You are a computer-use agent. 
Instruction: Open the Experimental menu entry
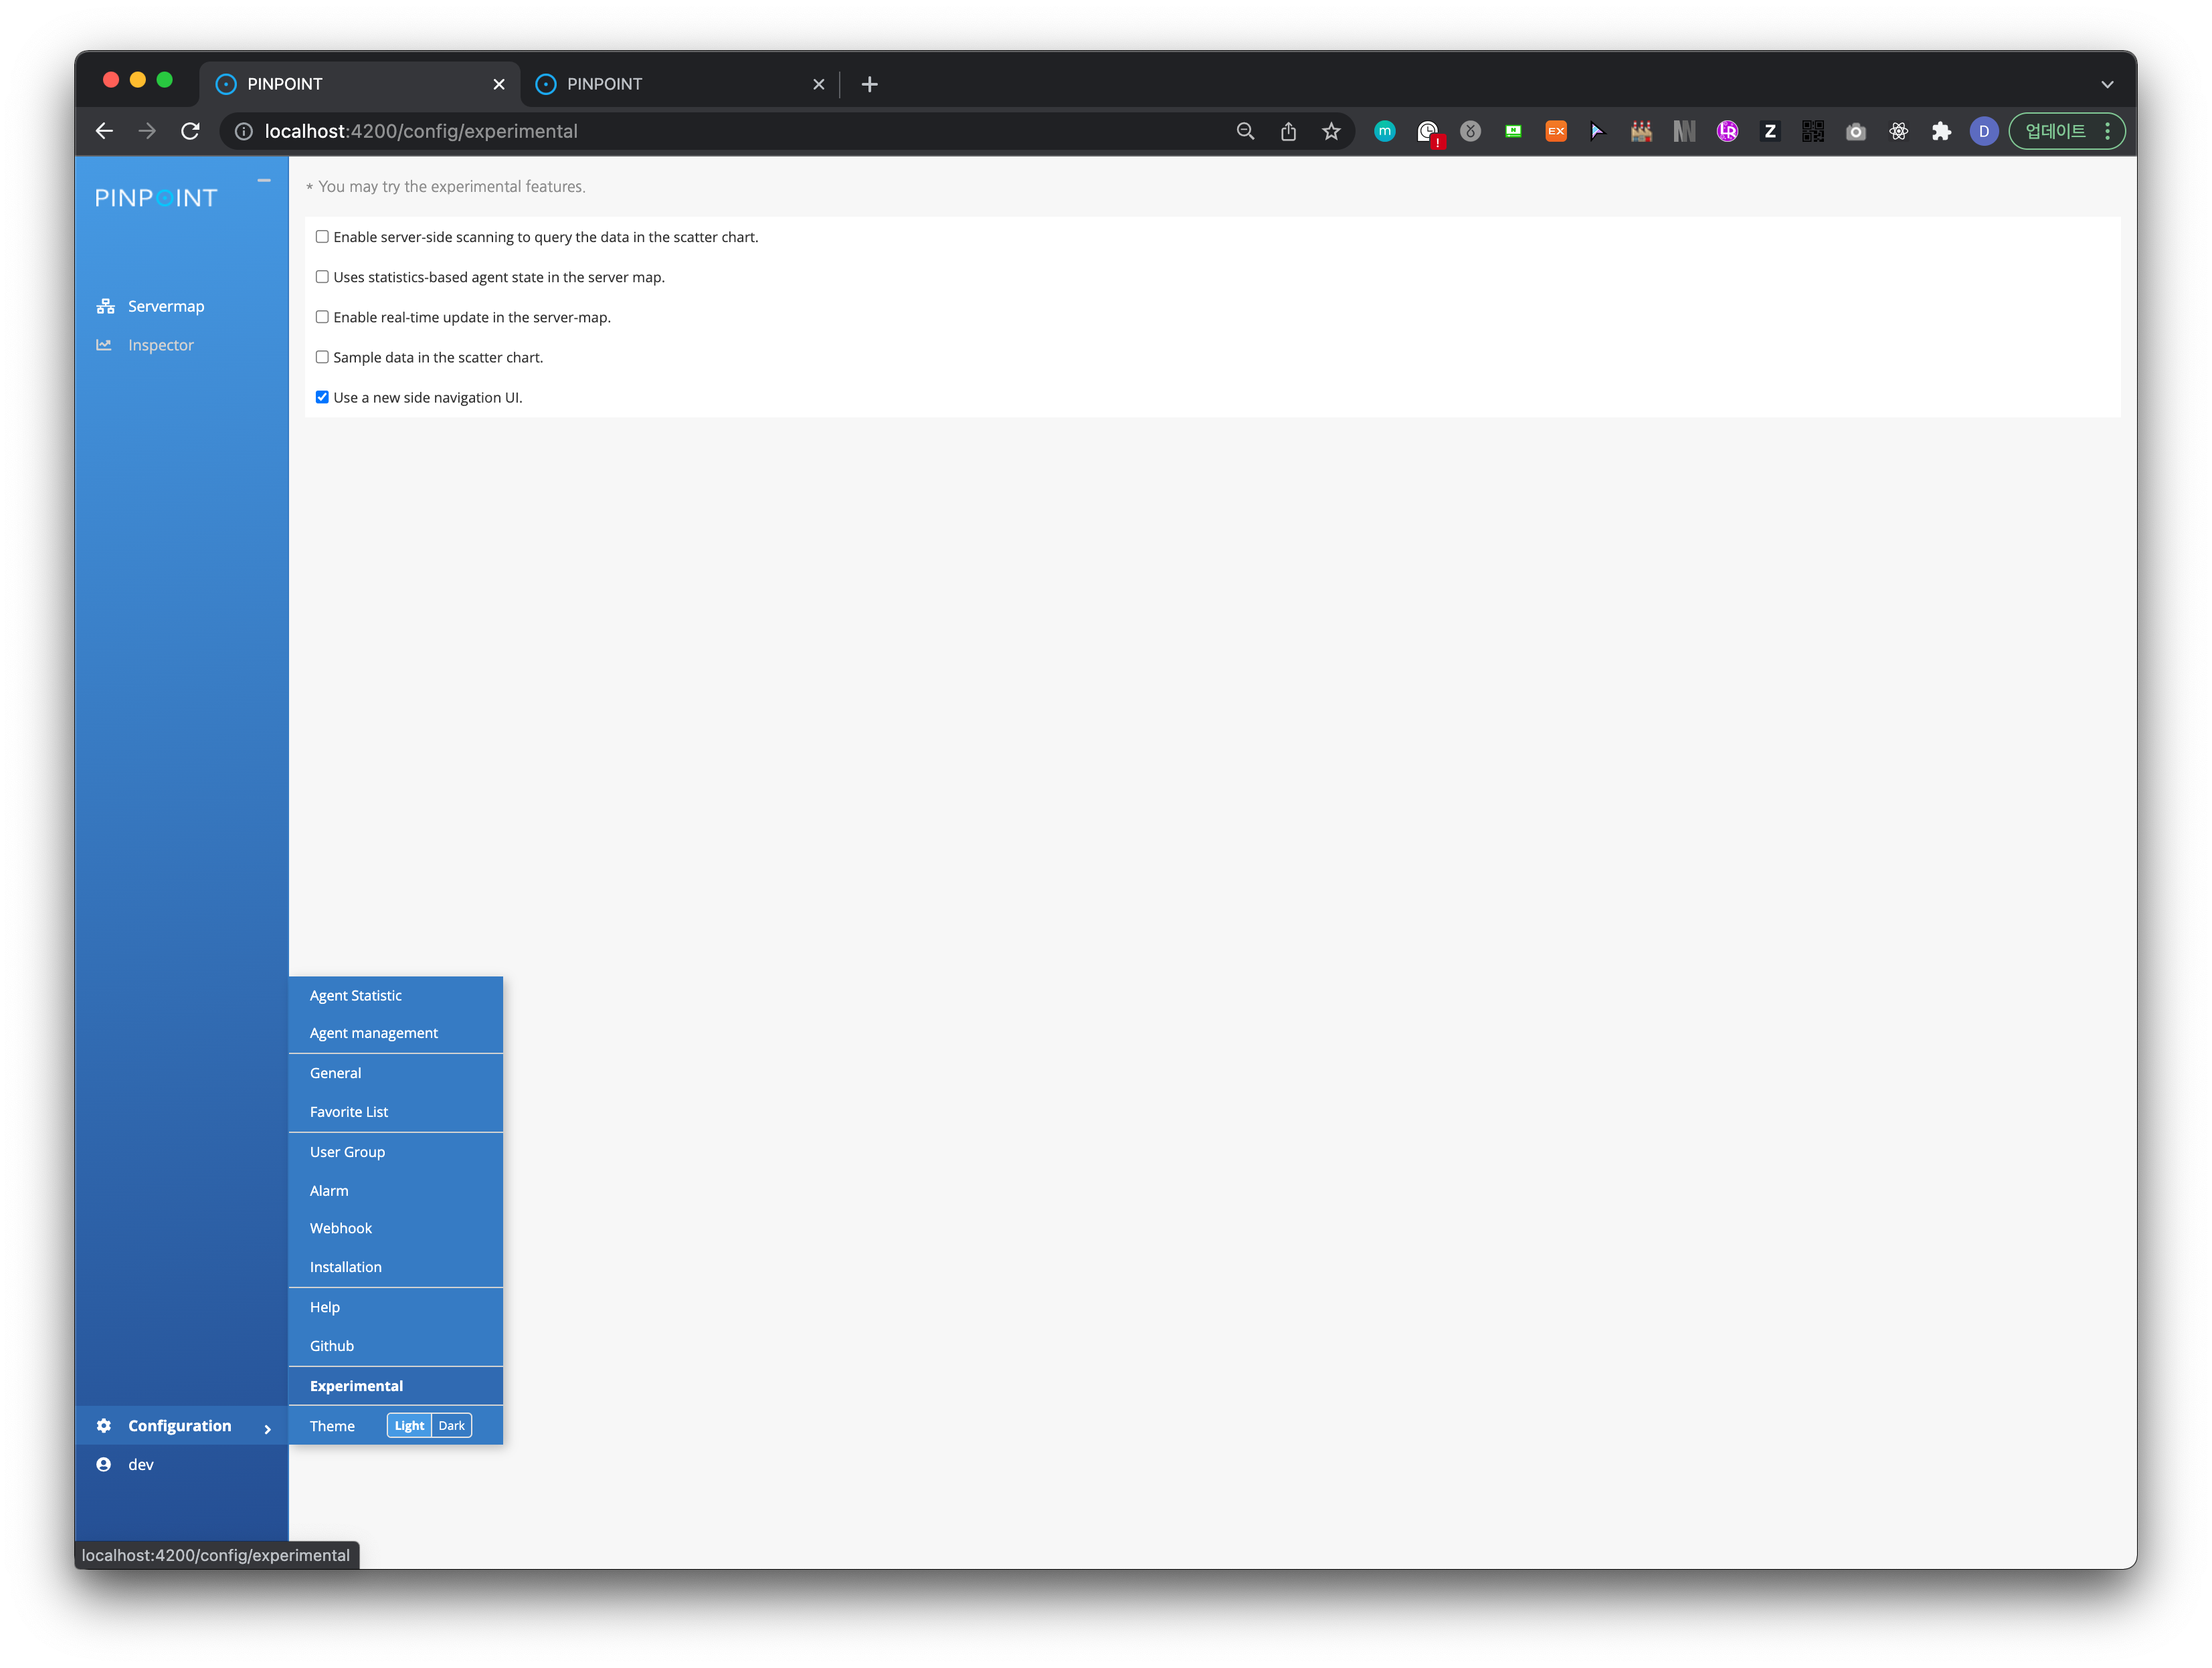tap(356, 1386)
